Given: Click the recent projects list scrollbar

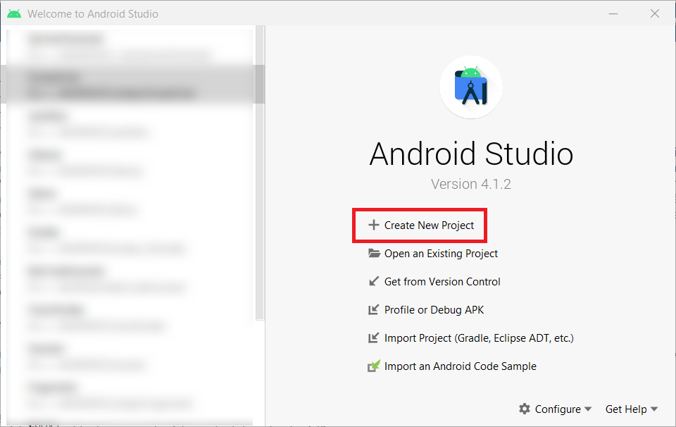Looking at the screenshot, I should tap(260, 173).
